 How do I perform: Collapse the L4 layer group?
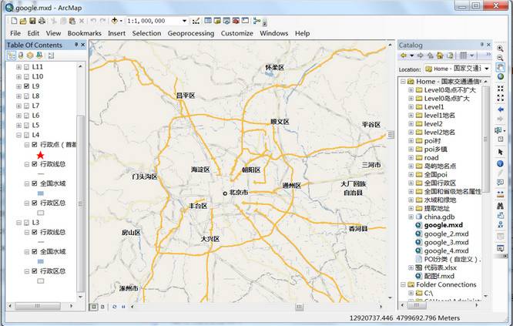tap(18, 135)
